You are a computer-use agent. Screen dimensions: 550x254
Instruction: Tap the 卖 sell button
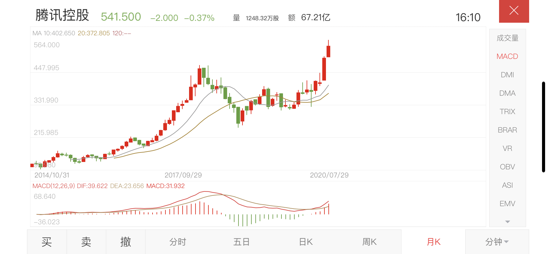click(86, 242)
